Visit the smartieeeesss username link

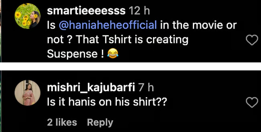[x=86, y=11]
